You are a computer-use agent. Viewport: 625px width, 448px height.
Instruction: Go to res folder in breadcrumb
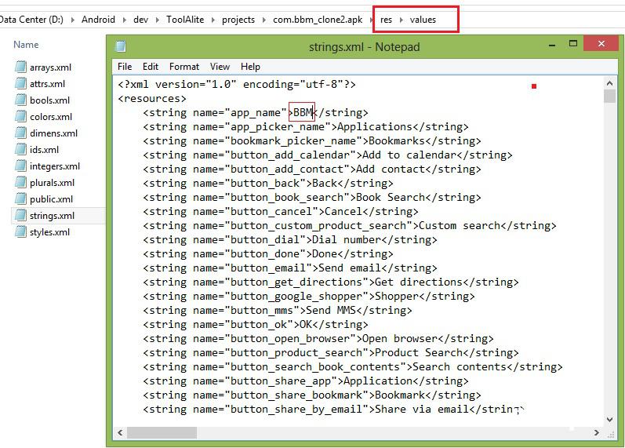[387, 20]
